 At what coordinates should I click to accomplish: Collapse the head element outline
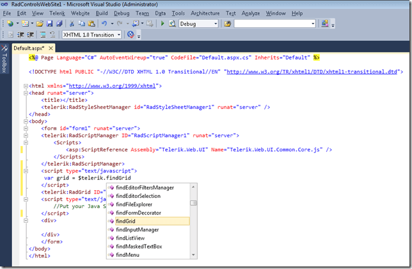(26, 93)
